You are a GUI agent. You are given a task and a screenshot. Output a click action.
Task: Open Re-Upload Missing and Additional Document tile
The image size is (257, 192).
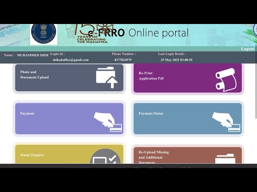(x=188, y=155)
